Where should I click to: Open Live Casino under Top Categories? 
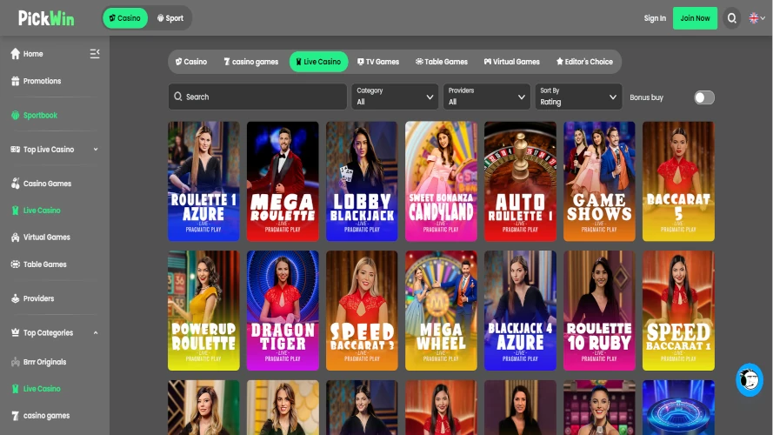pos(36,389)
